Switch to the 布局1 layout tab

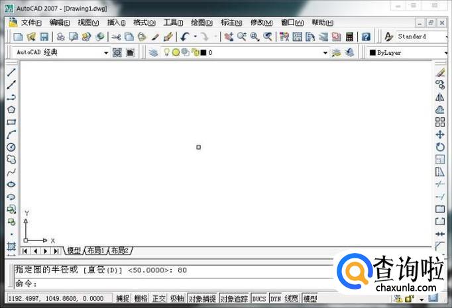tap(95, 250)
